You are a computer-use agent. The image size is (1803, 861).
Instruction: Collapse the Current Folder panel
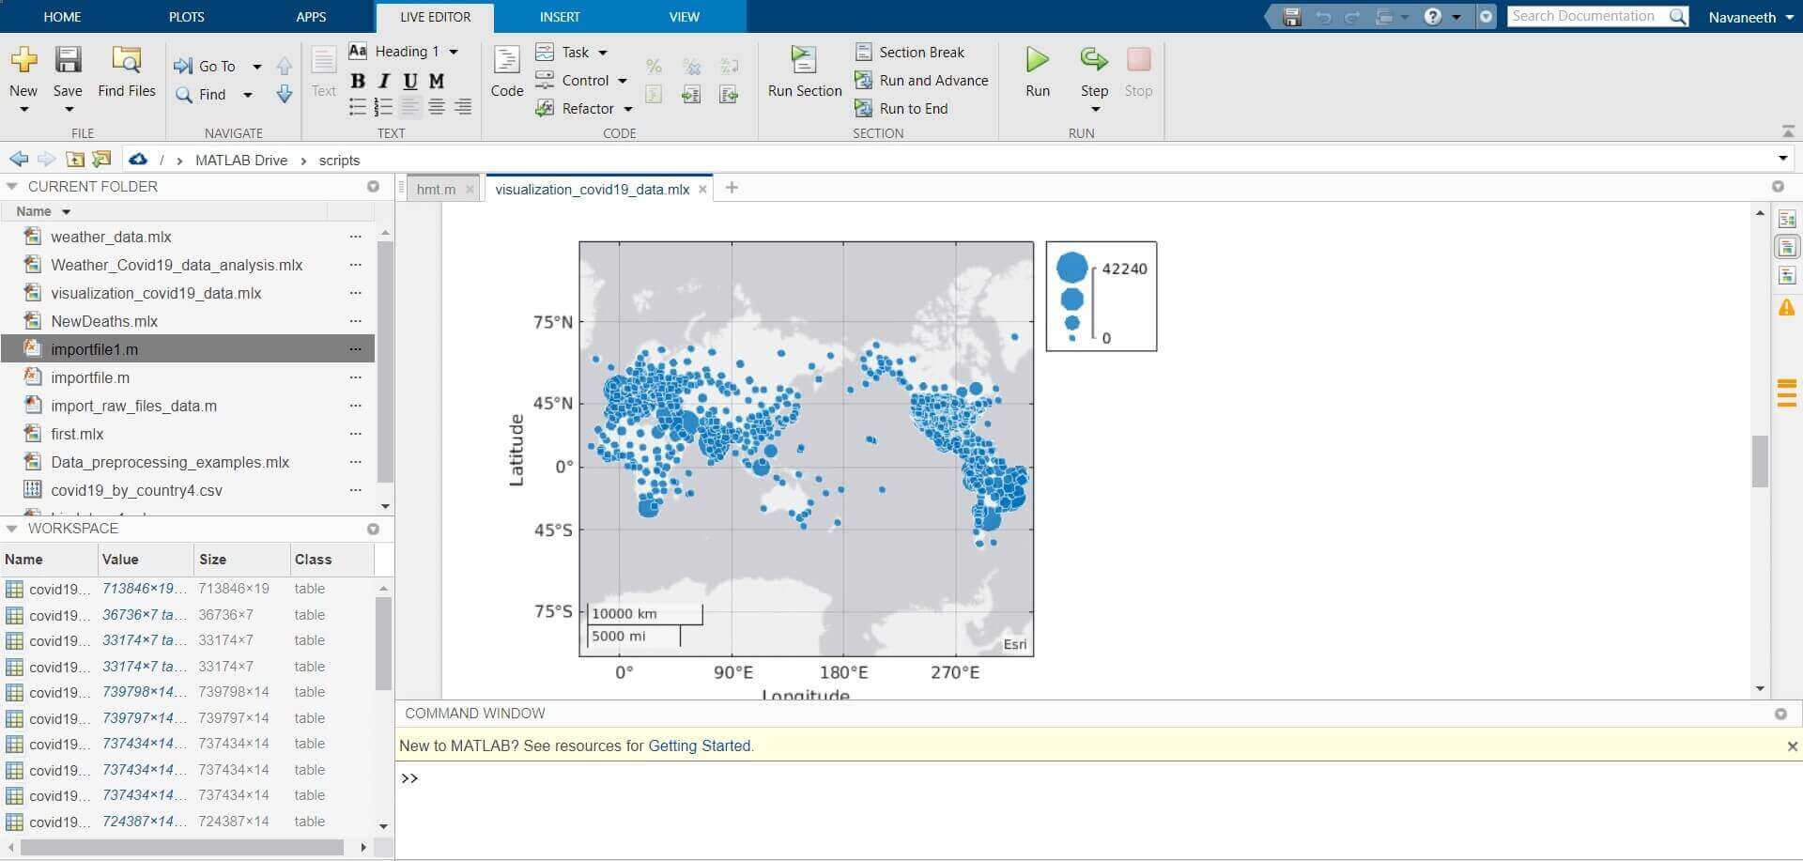(x=11, y=186)
